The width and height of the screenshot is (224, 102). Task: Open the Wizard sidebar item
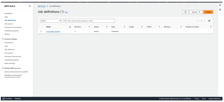pos(7,34)
